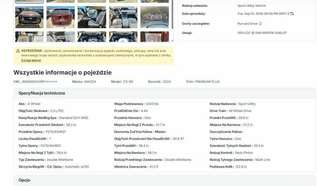Select Przednie Hamulce Disc value
Viewport: 317px width, 186px height.
click(148, 118)
